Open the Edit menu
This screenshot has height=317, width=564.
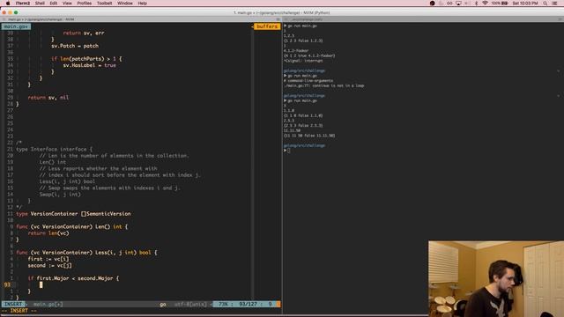54,4
